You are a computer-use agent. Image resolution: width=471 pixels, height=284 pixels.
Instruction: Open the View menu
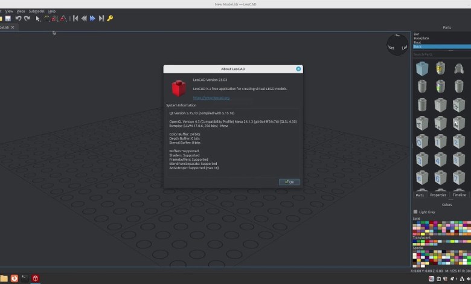[x=9, y=11]
